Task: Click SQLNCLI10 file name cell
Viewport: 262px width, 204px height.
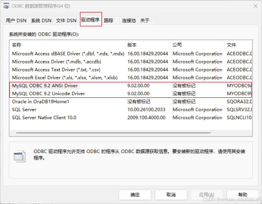Action: click(x=239, y=118)
